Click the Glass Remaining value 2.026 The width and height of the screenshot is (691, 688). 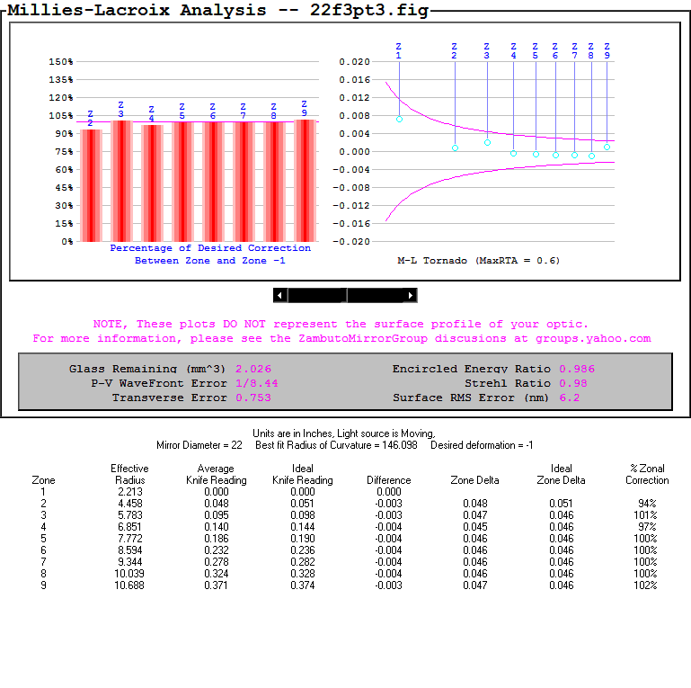click(x=253, y=369)
